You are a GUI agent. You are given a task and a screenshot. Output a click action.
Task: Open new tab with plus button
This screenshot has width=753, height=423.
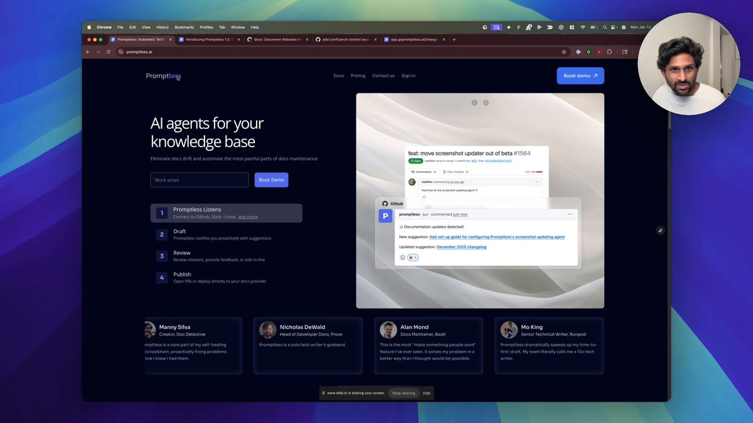(454, 39)
